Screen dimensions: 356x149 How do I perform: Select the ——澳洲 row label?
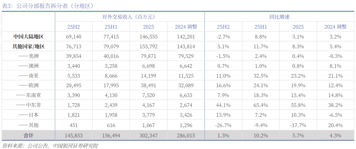tap(28, 66)
